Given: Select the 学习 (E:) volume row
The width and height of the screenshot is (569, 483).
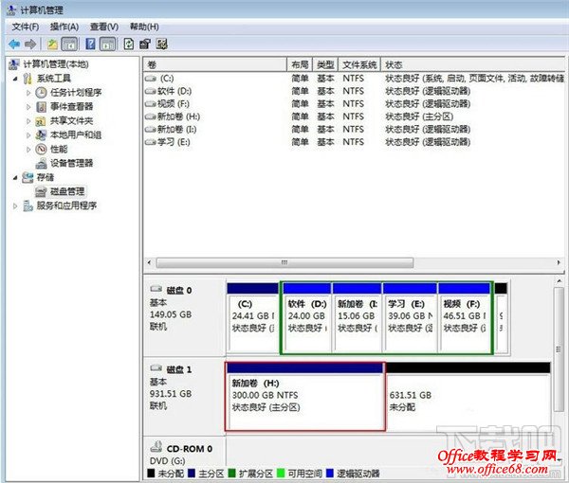Looking at the screenshot, I should pyautogui.click(x=354, y=142).
